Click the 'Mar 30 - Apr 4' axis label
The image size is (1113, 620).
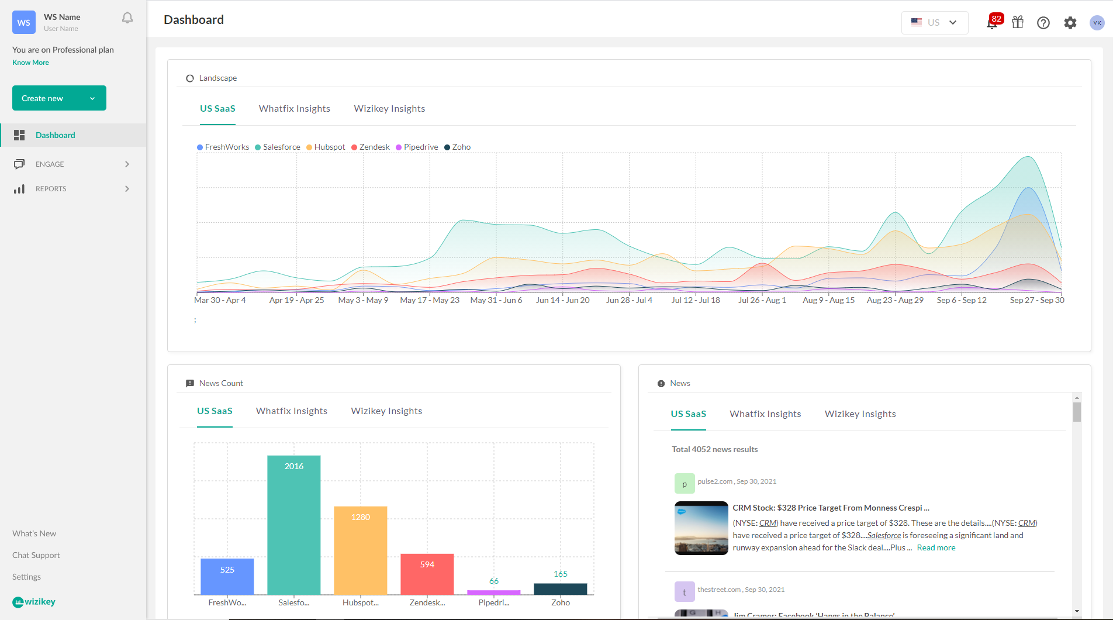220,300
